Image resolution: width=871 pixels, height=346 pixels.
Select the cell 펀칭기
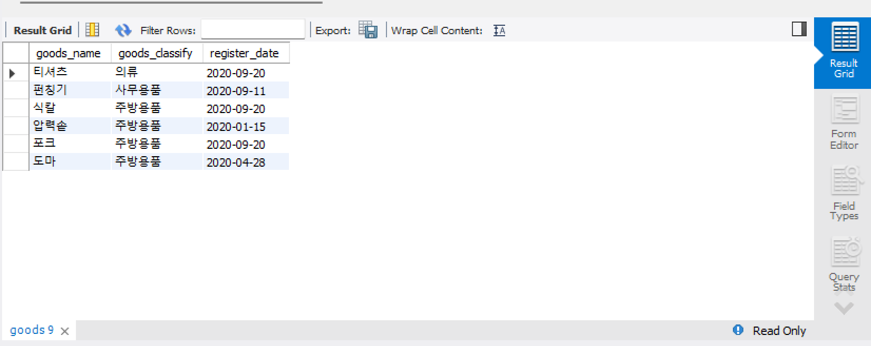click(x=70, y=90)
